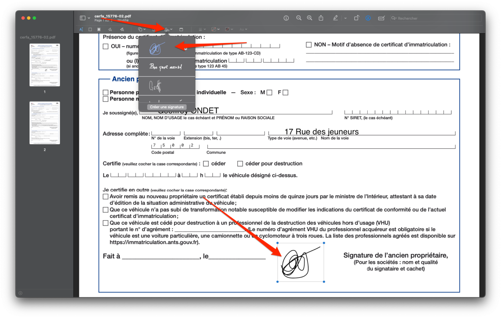Viewport: 501px width, 318px height.
Task: Check the OUI checkbox
Action: coord(106,46)
